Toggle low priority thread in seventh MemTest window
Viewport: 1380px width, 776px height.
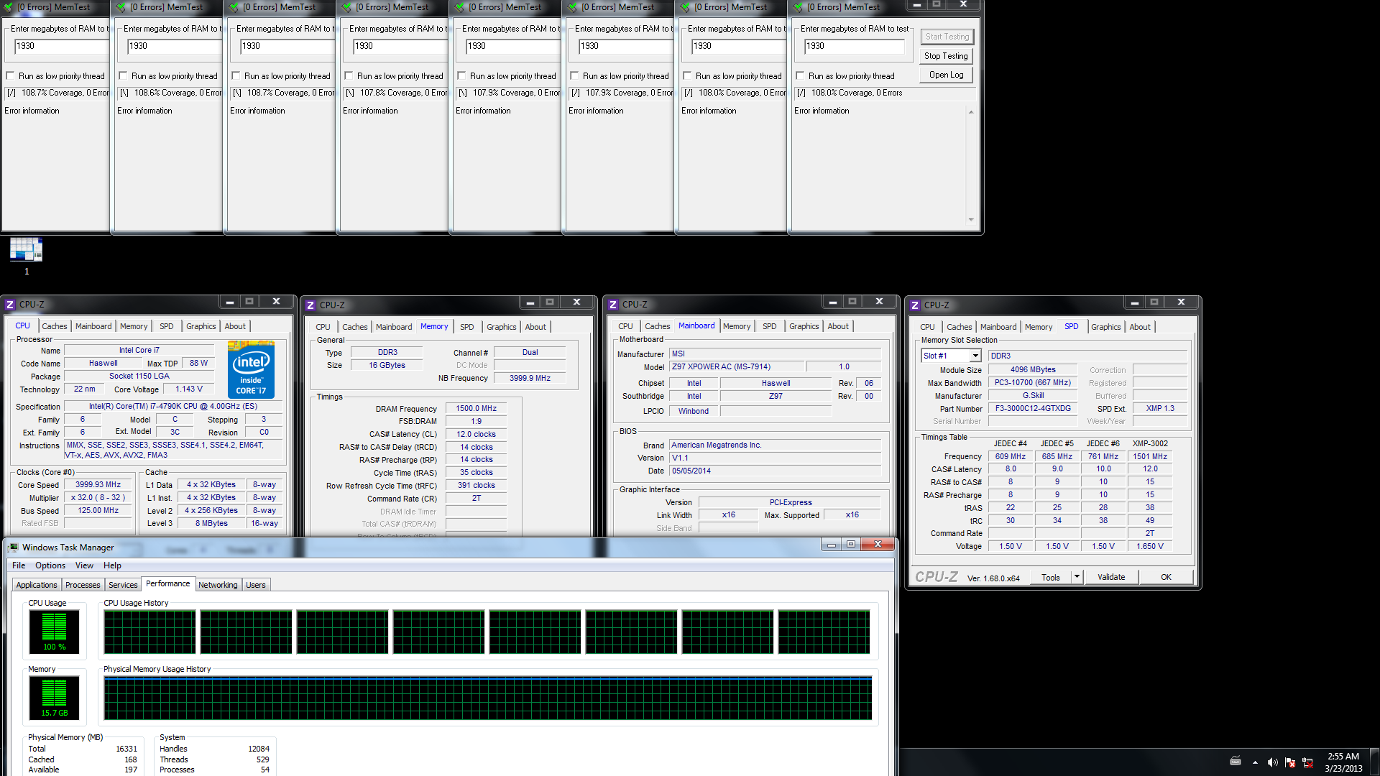tap(687, 75)
